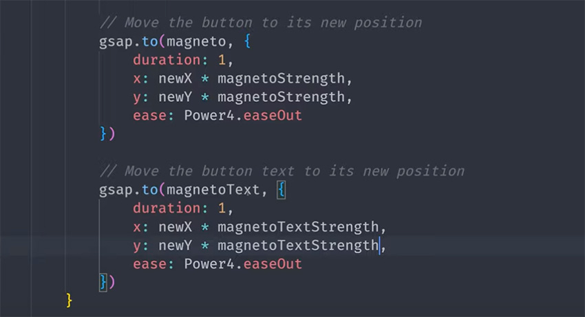The height and width of the screenshot is (317, 585).
Task: Click the "to" method in gsap.to(magnetoText
Action: [x=149, y=189]
